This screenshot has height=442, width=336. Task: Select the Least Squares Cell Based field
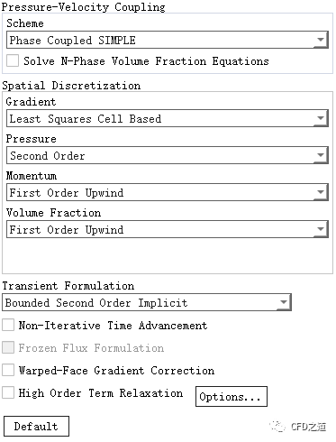168,118
